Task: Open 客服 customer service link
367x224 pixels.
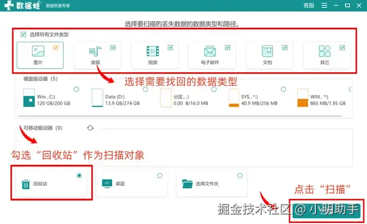Action: 309,5
